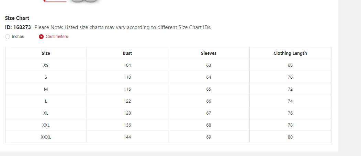Click the sleeves value 67 for XL
Screen dimensions: 361x156
point(208,113)
